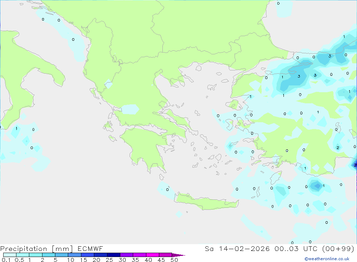Click the "40" legend scale label

149,260
